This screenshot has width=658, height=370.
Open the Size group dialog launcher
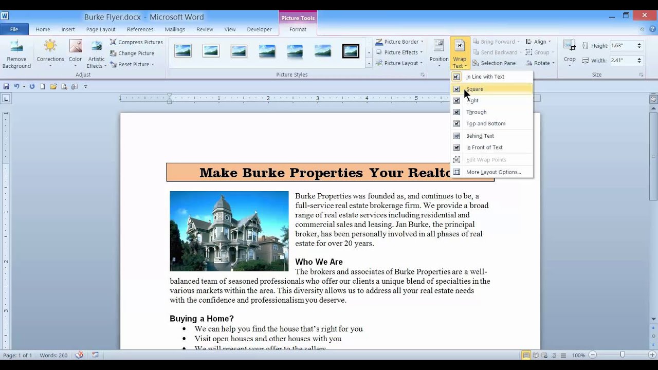coord(641,75)
